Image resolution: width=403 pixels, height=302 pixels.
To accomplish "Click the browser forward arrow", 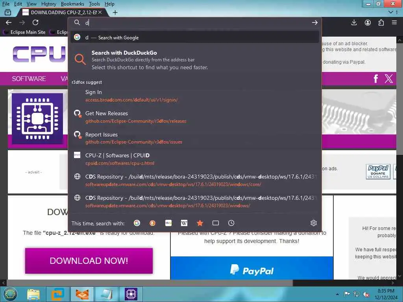I will pyautogui.click(x=22, y=22).
